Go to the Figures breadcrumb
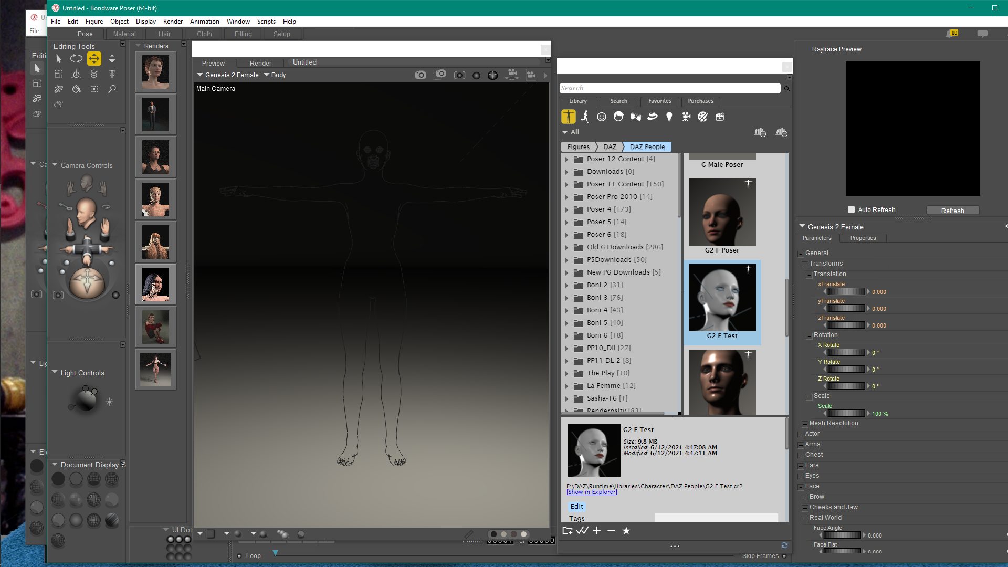Image resolution: width=1008 pixels, height=567 pixels. point(578,147)
